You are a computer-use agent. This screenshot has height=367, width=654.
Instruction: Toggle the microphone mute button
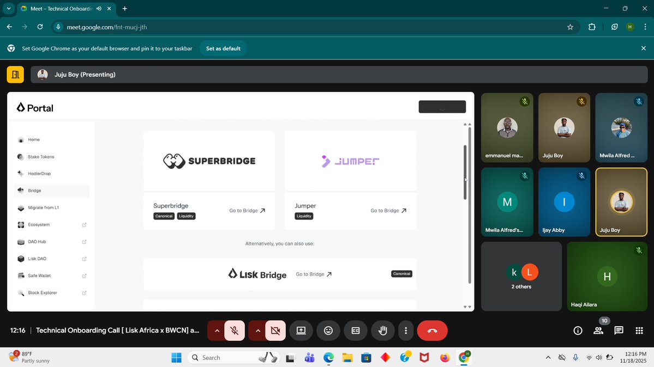point(235,331)
